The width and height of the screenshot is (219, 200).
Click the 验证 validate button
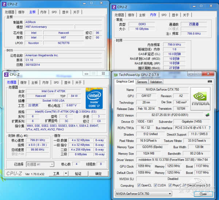click(78, 174)
